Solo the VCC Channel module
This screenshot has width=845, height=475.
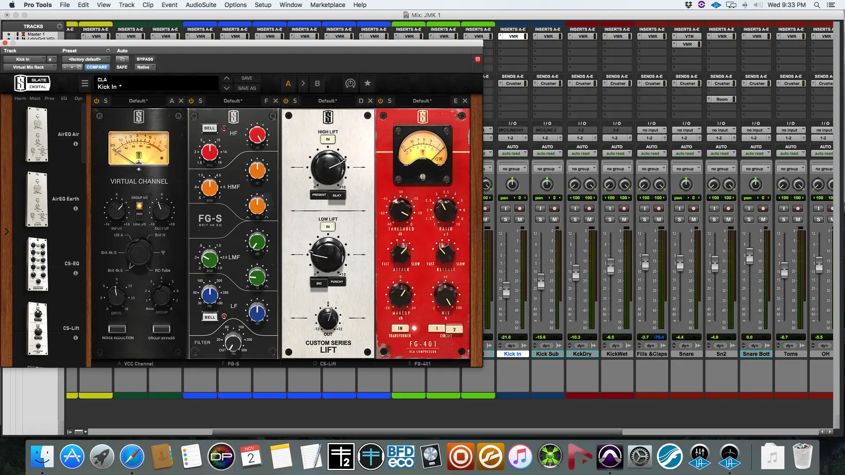(x=106, y=101)
